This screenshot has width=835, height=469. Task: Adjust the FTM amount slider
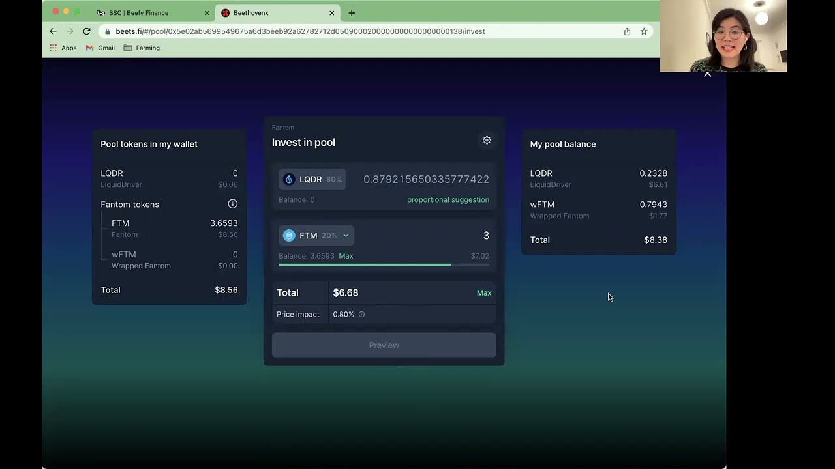pos(384,264)
